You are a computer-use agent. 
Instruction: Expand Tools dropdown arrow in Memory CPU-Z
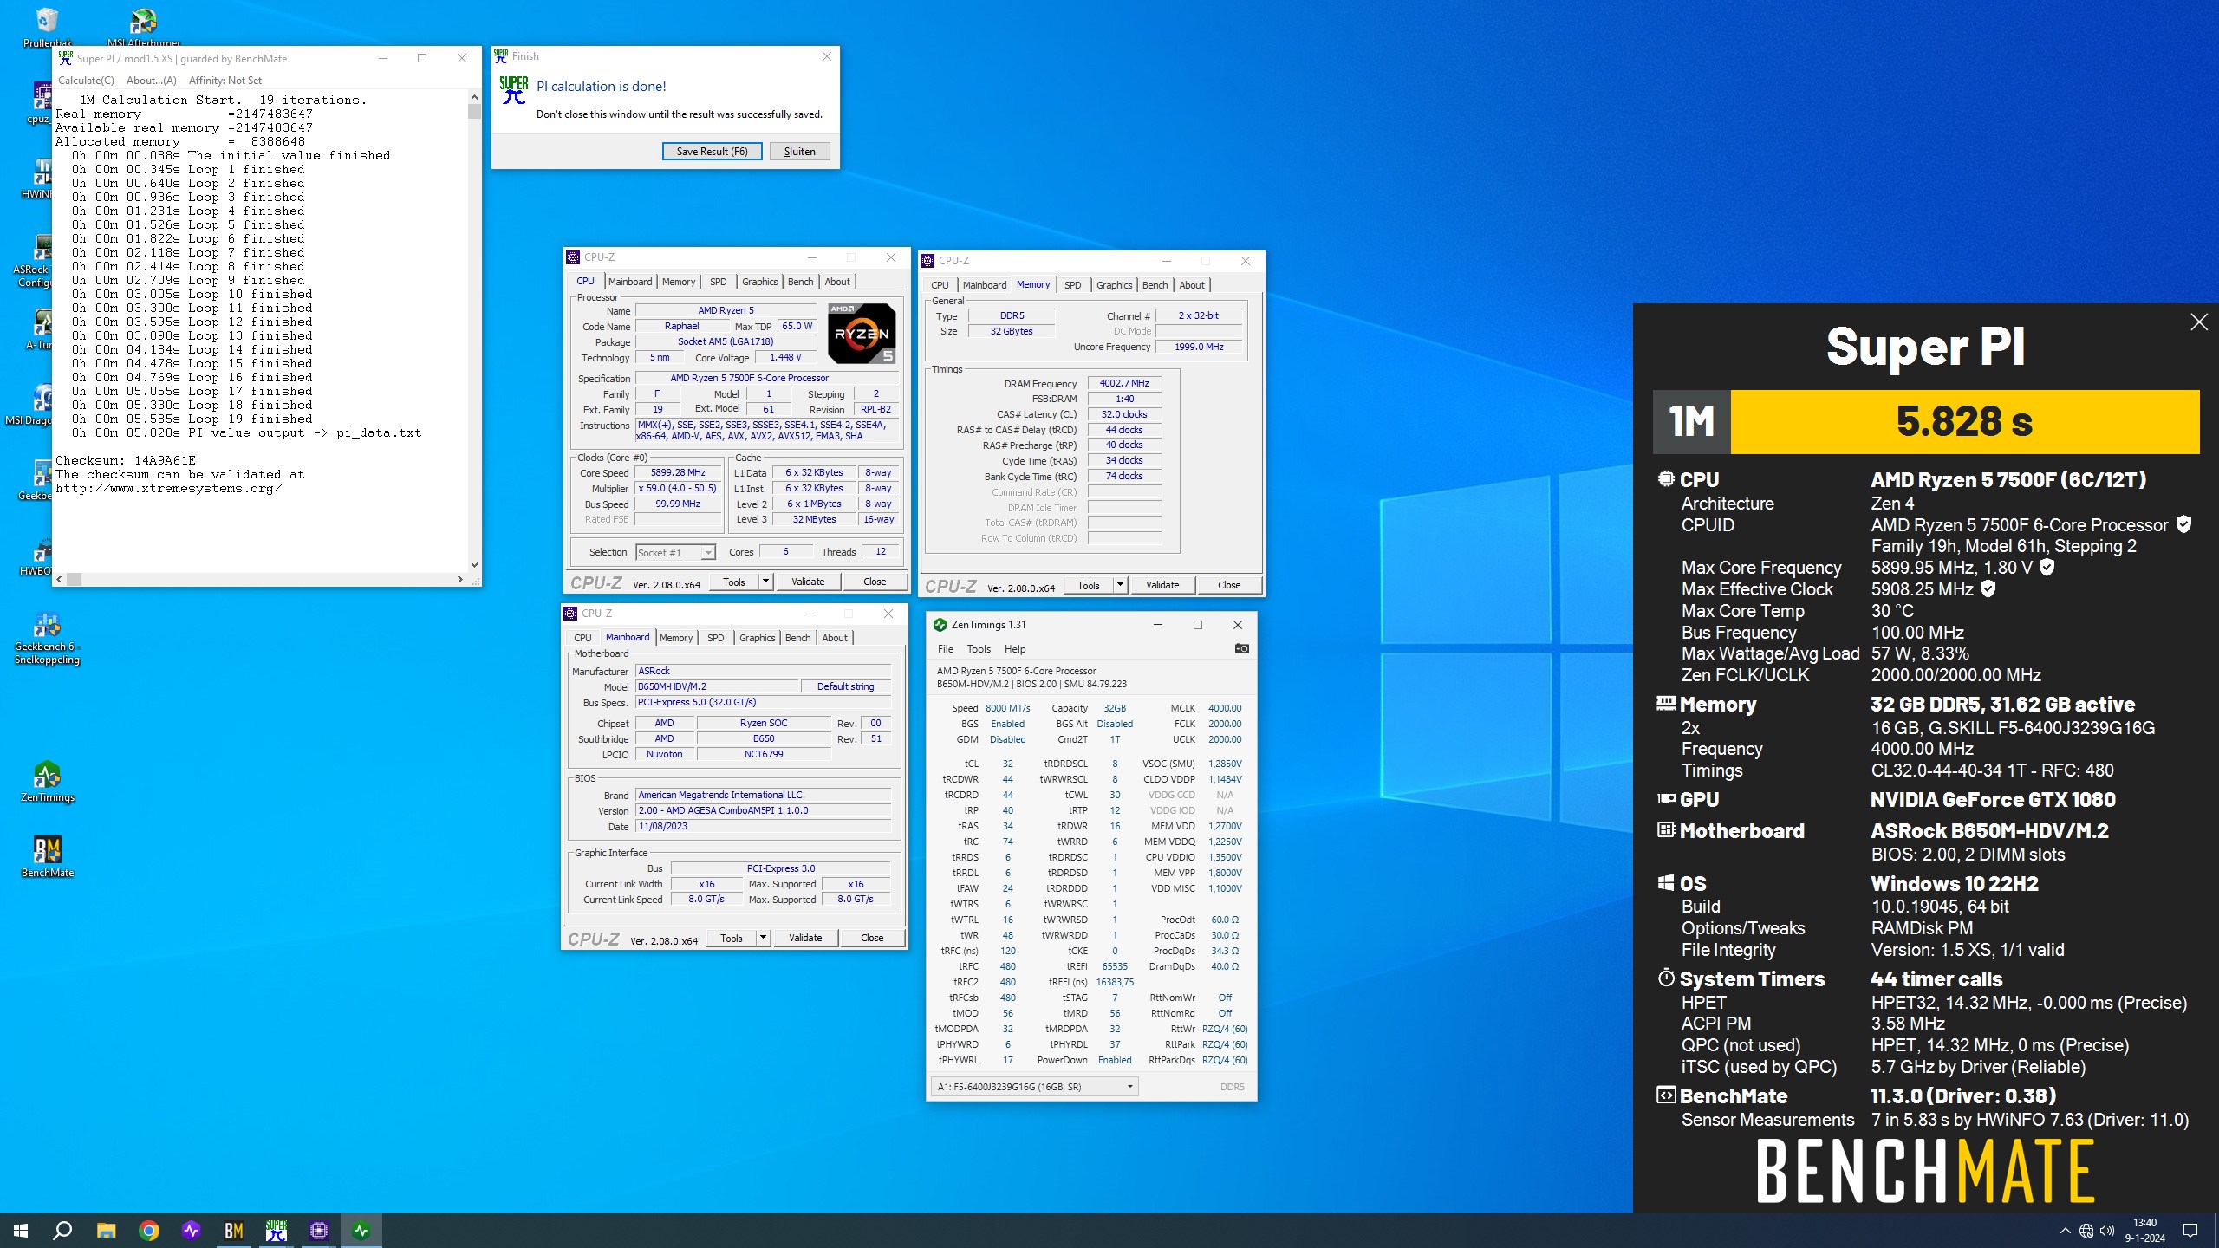1120,585
